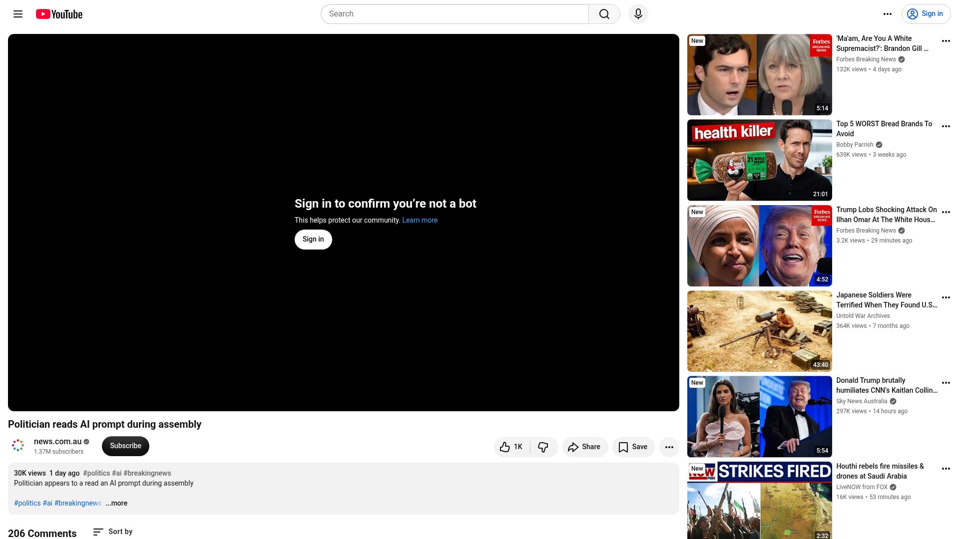The width and height of the screenshot is (959, 539).
Task: Open the Sky News Australia channel link
Action: (x=862, y=401)
